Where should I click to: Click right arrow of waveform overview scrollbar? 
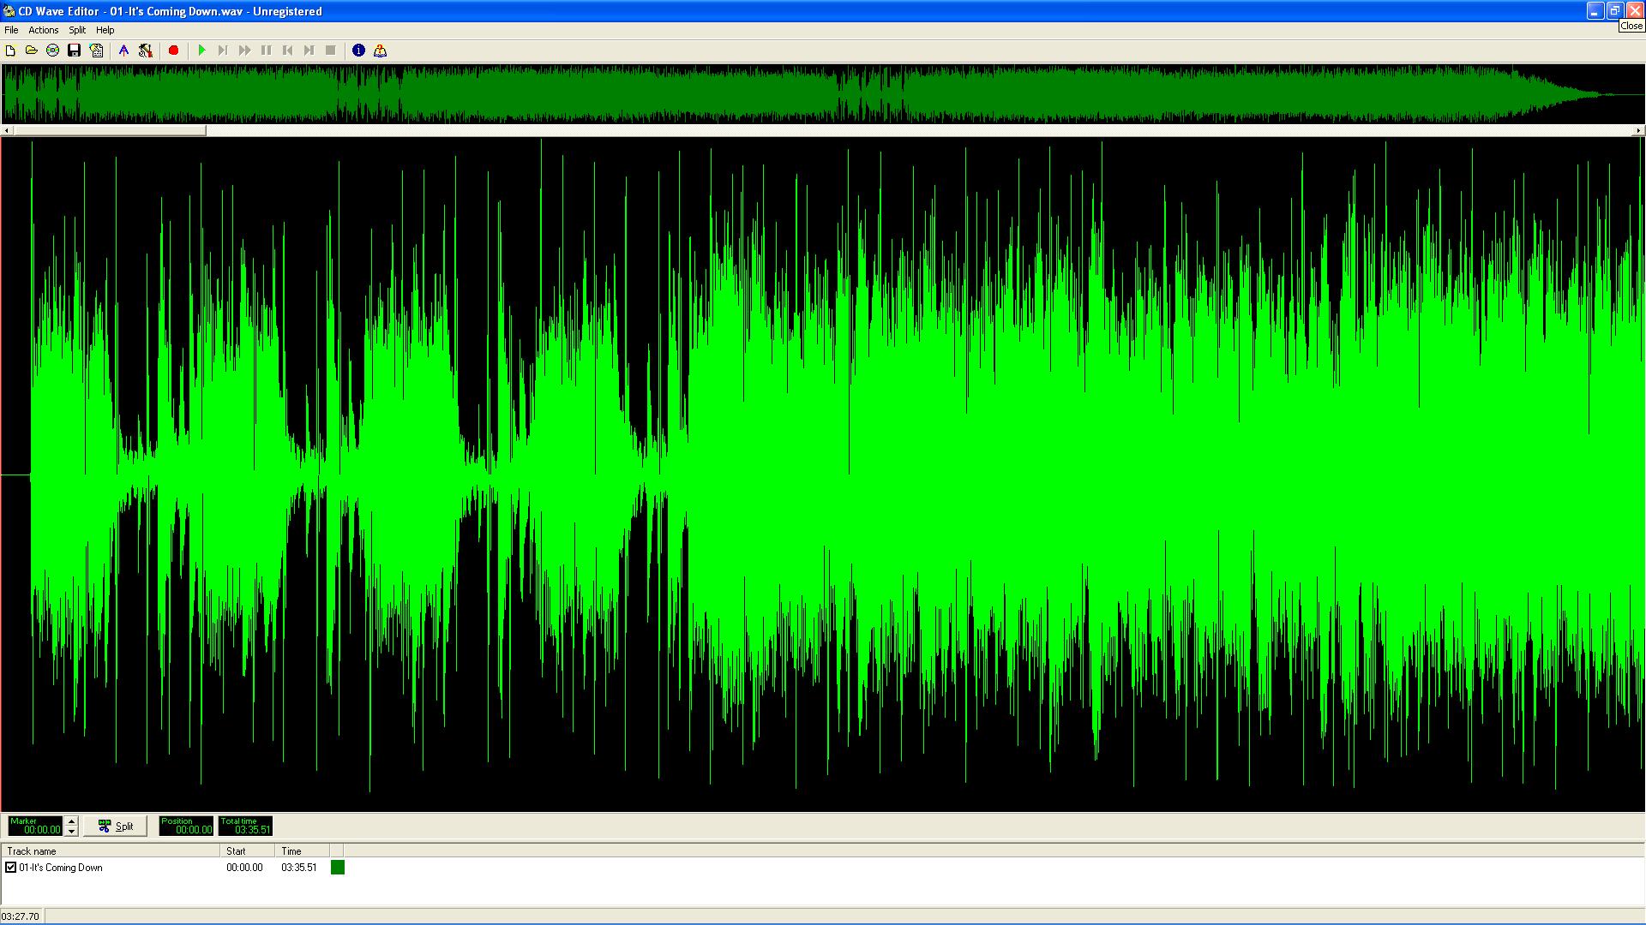point(1638,131)
